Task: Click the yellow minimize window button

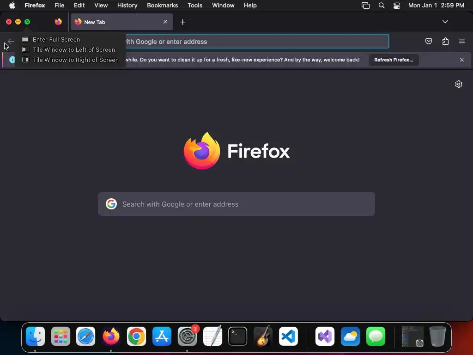Action: click(18, 22)
